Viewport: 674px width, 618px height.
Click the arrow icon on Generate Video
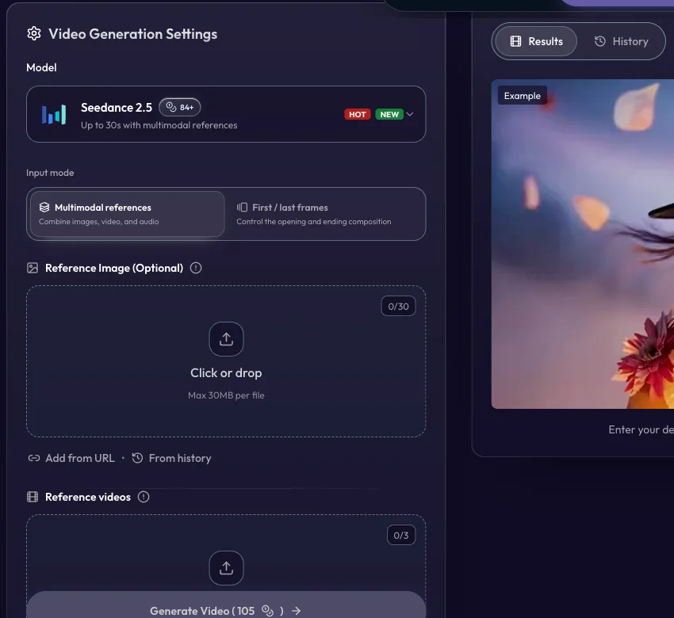(x=297, y=611)
